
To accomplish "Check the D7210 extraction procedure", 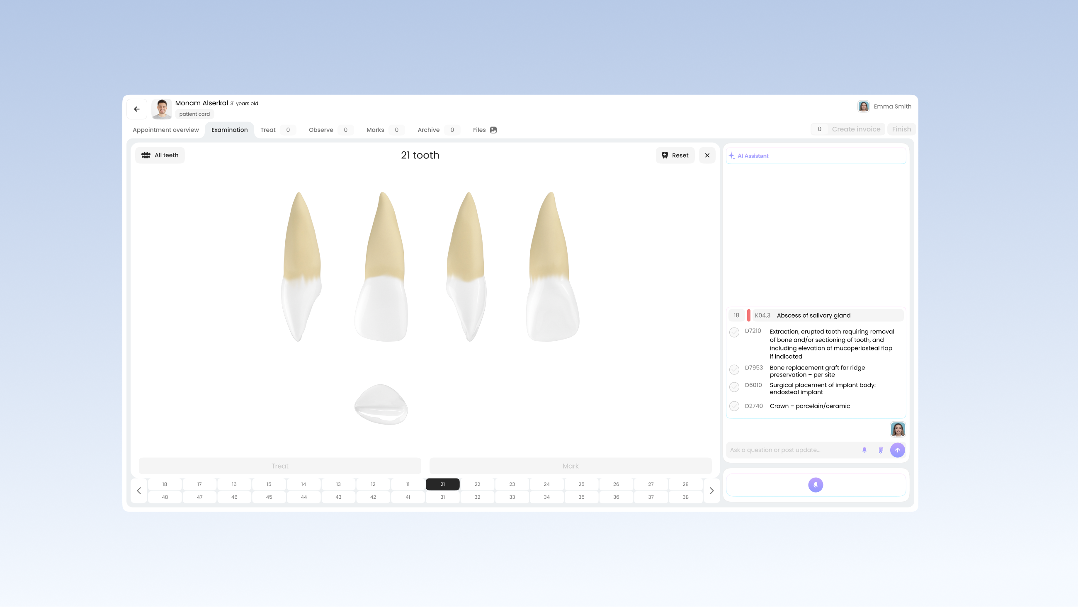I will tap(734, 333).
